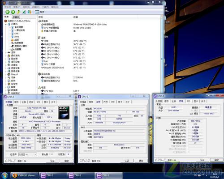224x179 pixels.
Task: Click the Up level arrow toolbar icon
Action: click(18, 12)
